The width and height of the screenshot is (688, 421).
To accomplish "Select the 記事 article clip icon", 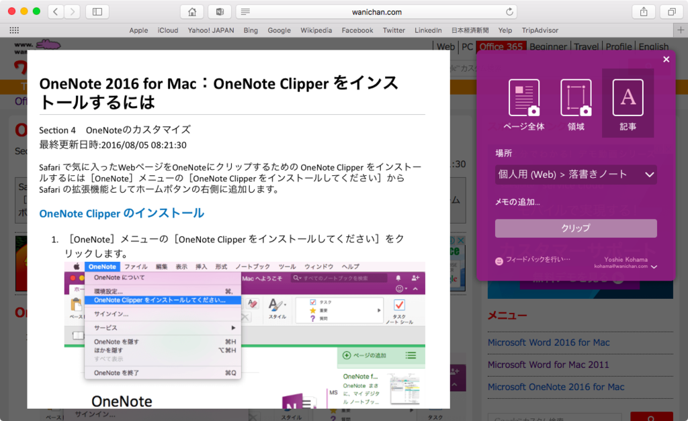I will [x=628, y=97].
